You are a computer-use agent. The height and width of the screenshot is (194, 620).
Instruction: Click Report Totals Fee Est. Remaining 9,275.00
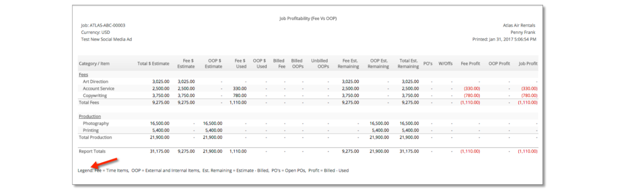point(350,151)
